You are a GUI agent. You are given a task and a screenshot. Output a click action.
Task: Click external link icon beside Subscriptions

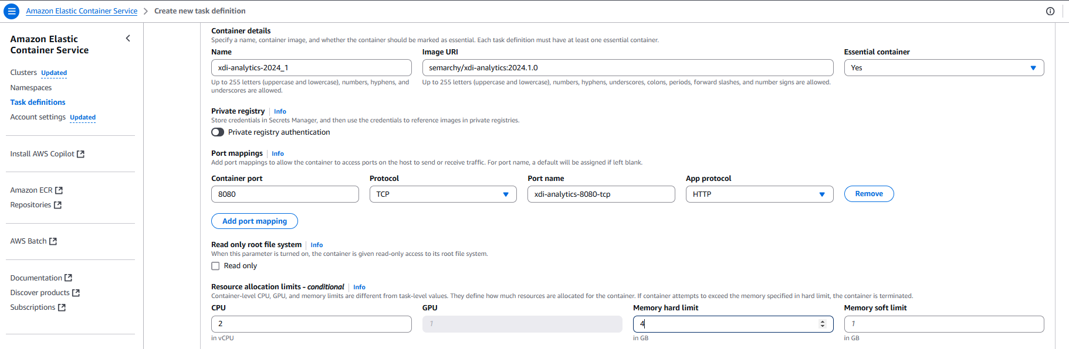(62, 307)
